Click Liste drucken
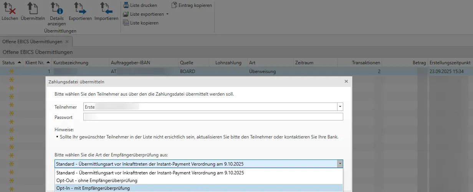 pyautogui.click(x=140, y=5)
